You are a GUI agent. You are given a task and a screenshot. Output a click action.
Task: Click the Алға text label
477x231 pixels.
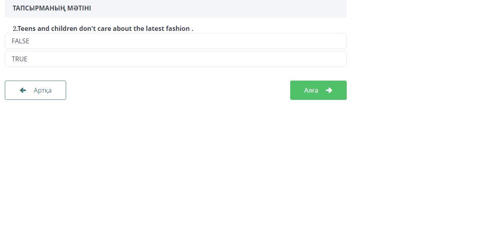click(311, 90)
